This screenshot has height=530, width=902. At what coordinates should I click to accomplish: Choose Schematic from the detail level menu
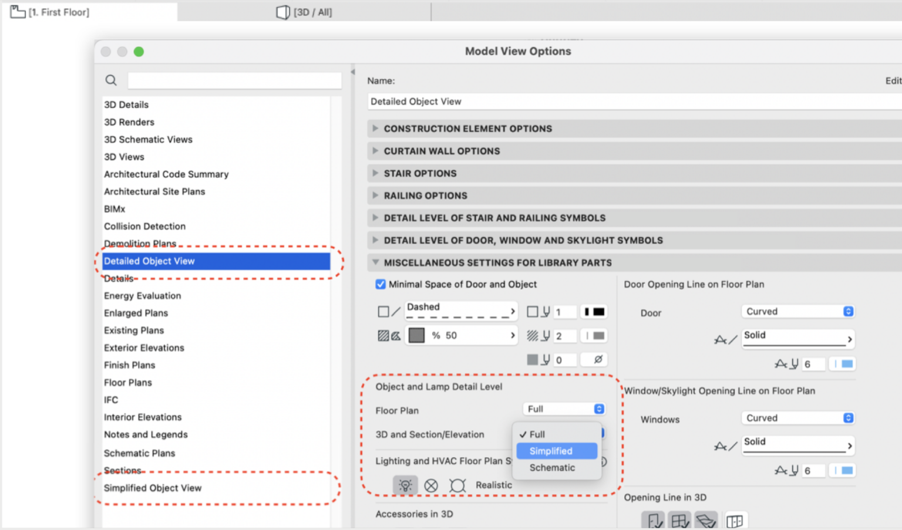tap(552, 467)
